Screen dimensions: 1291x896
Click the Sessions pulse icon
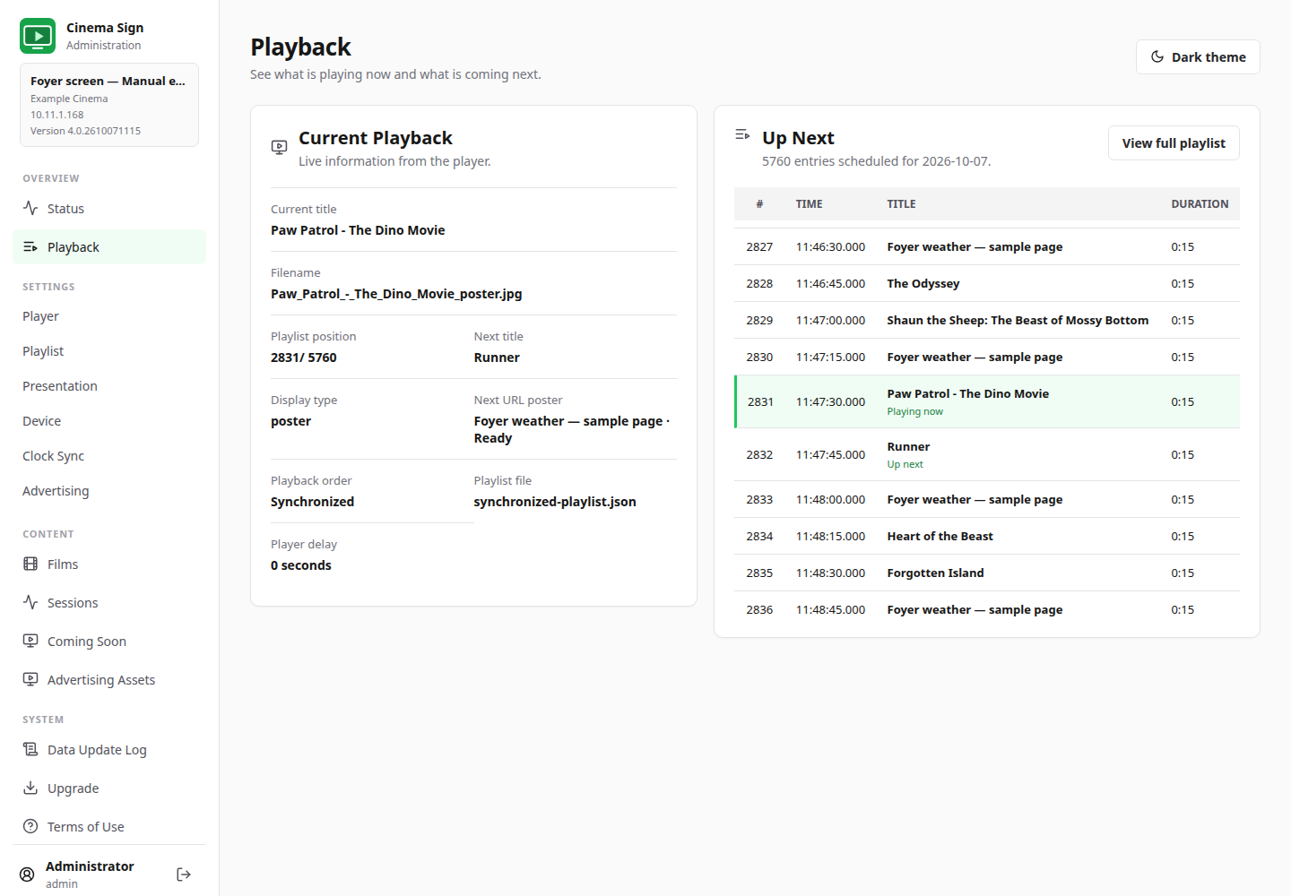[30, 602]
